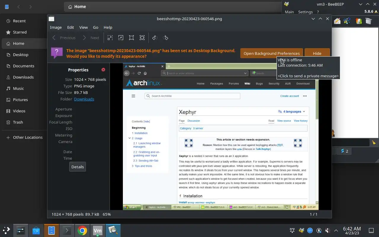Open the Go menu
Viewport: 379px width, 237px height.
(96, 27)
